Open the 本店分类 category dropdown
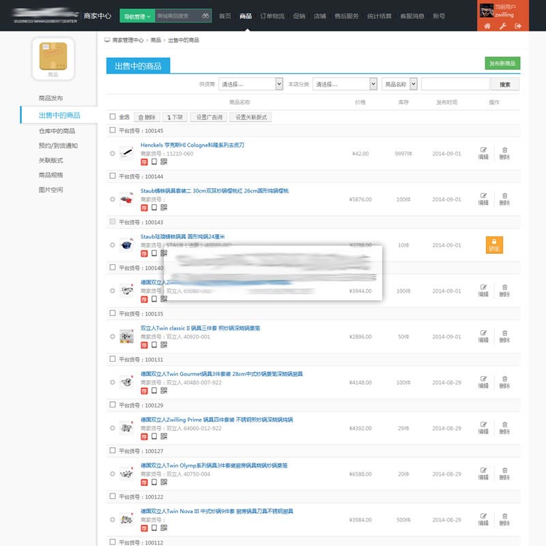The width and height of the screenshot is (546, 546). [345, 84]
